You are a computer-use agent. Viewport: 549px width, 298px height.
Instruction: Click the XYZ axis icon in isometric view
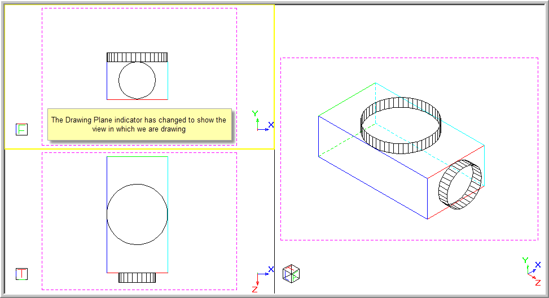532,270
